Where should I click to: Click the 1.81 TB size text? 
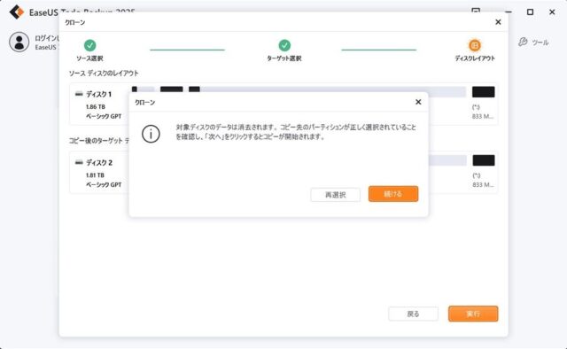tap(95, 175)
